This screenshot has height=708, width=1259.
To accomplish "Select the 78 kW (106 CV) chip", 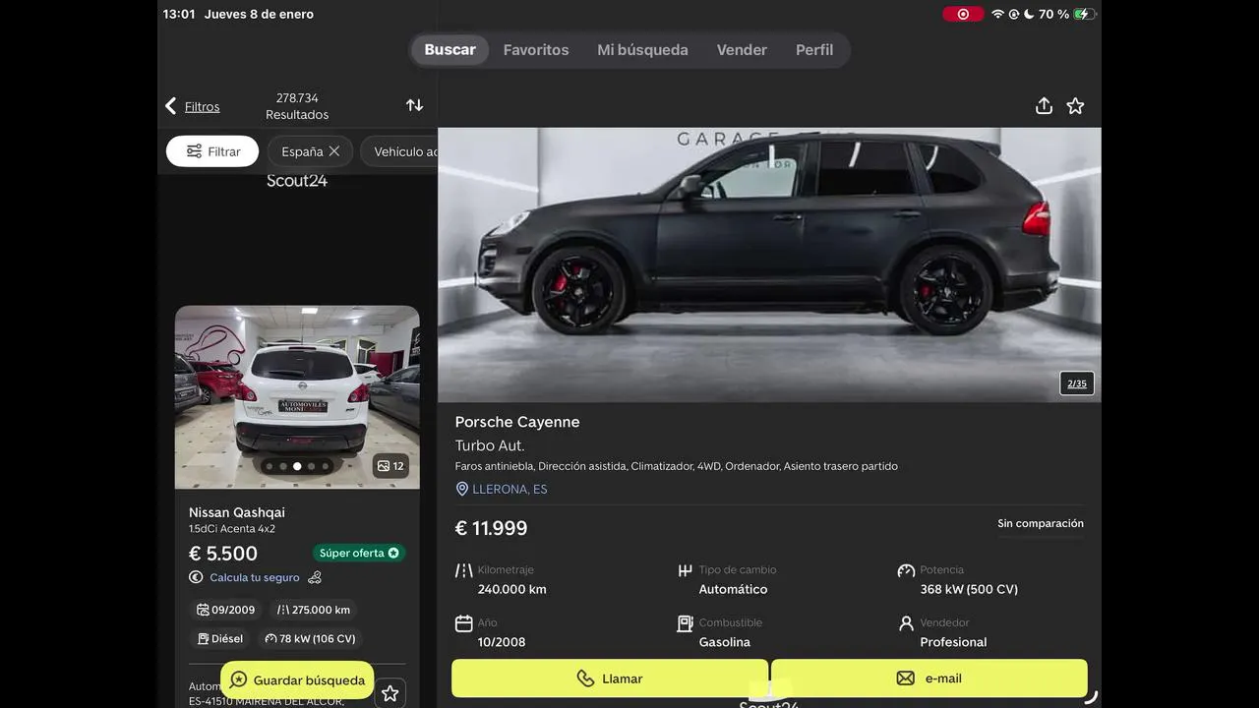I will point(310,638).
